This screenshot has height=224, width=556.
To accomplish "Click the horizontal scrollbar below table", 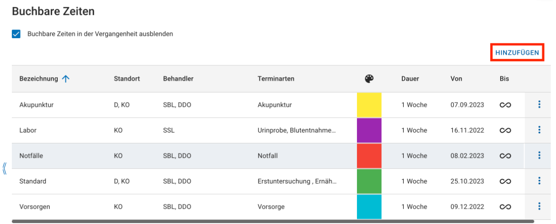I will 272,222.
